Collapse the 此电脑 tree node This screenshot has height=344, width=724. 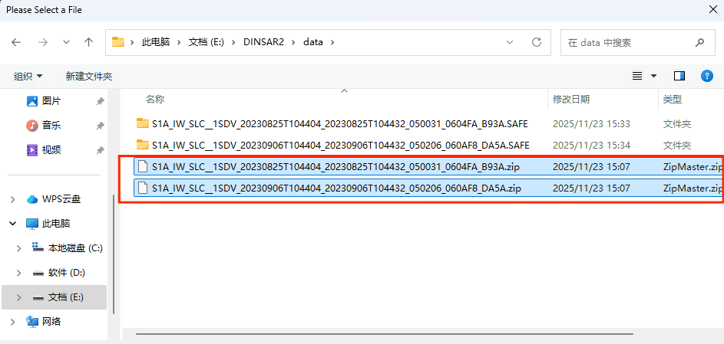[x=12, y=224]
